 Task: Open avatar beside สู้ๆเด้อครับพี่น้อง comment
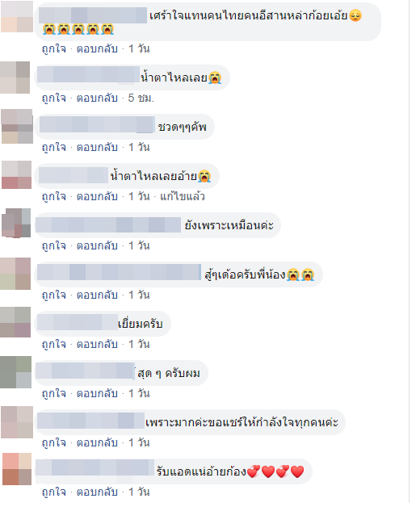[15, 274]
